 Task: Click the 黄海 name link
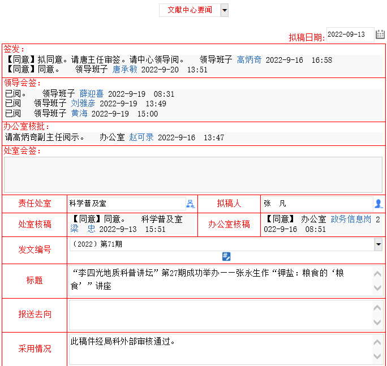[79, 114]
